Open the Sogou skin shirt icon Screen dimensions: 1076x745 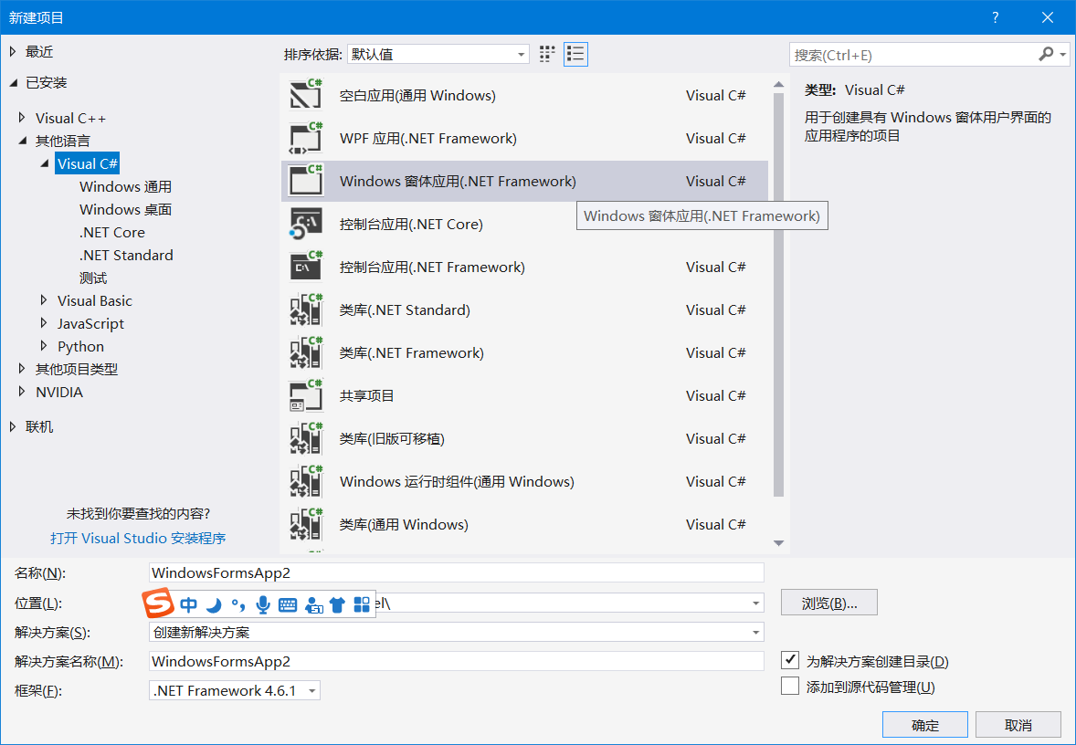[337, 604]
